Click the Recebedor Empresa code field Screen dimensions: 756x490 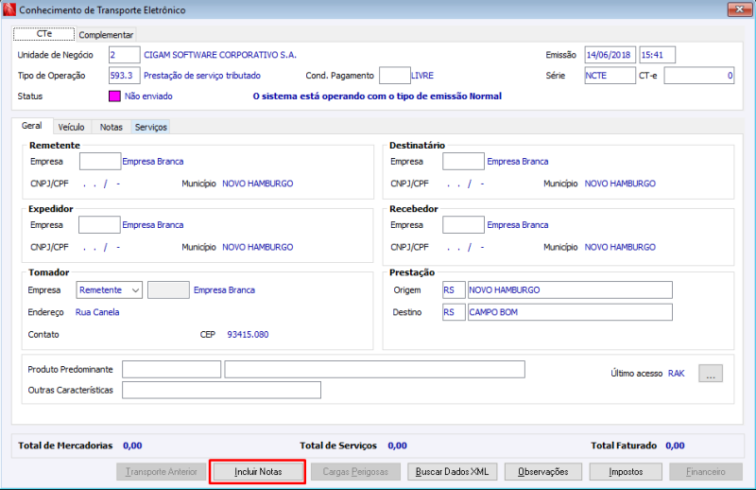(x=463, y=225)
